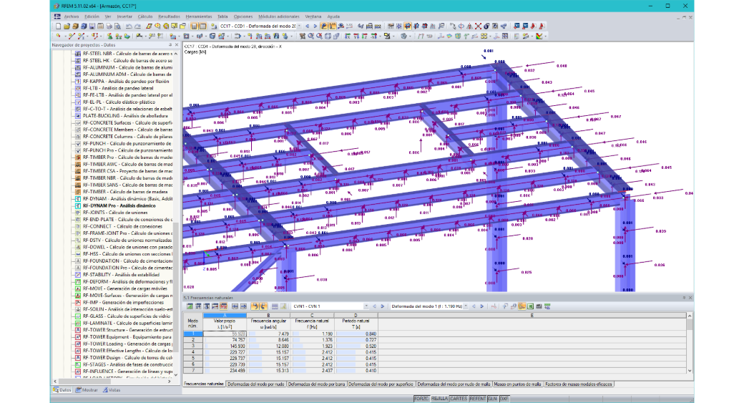This screenshot has height=403, width=744.
Task: Click frequency cell 1.376 in mode 2 row
Action: 312,340
